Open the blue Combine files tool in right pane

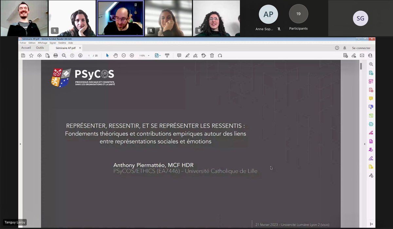pos(371,107)
